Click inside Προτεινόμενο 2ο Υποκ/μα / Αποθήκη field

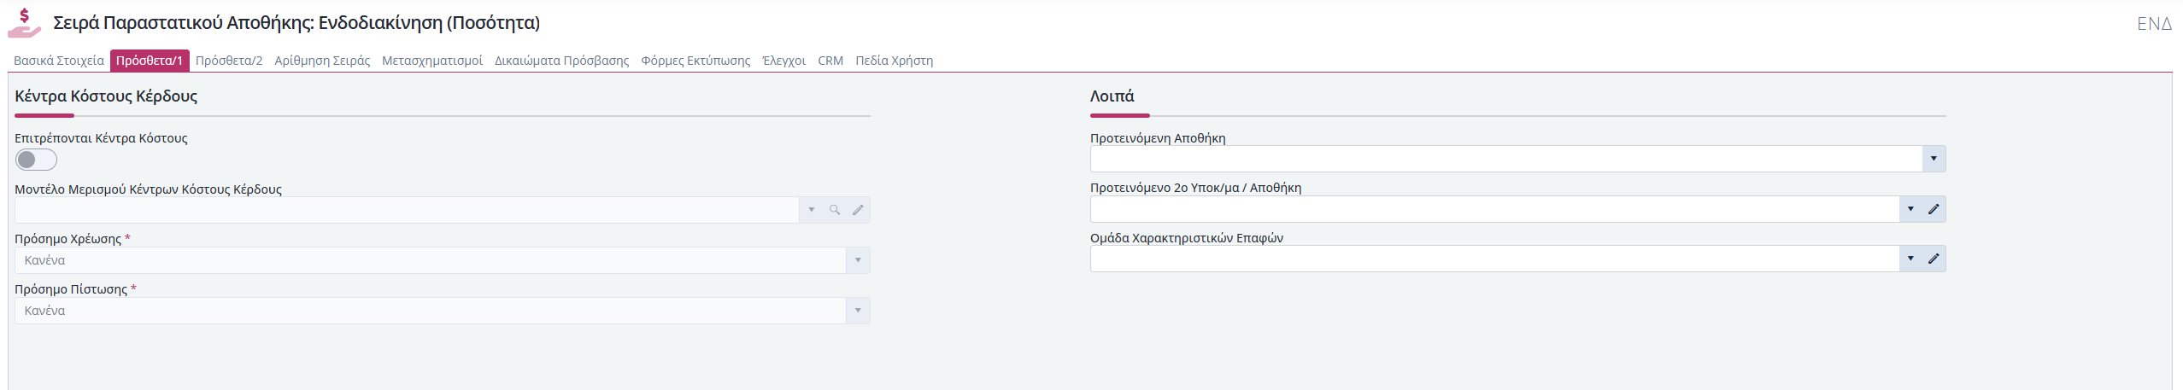click(x=1494, y=209)
